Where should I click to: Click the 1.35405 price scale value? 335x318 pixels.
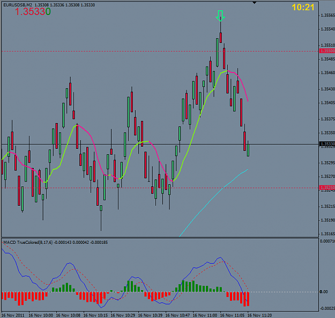coord(327,103)
